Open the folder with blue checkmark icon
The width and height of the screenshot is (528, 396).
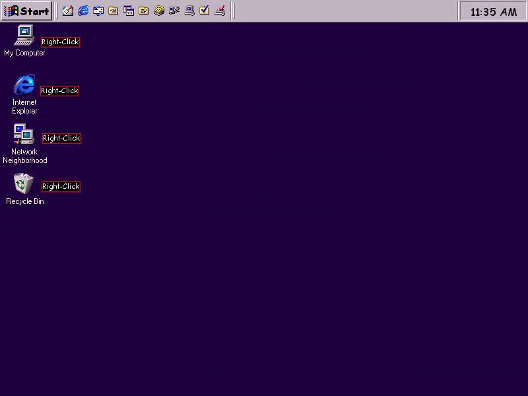pos(205,11)
